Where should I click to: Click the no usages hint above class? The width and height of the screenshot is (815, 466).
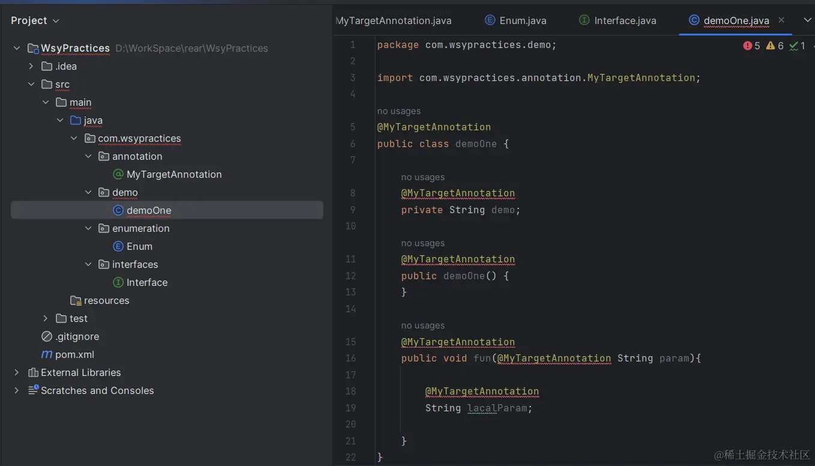coord(399,111)
